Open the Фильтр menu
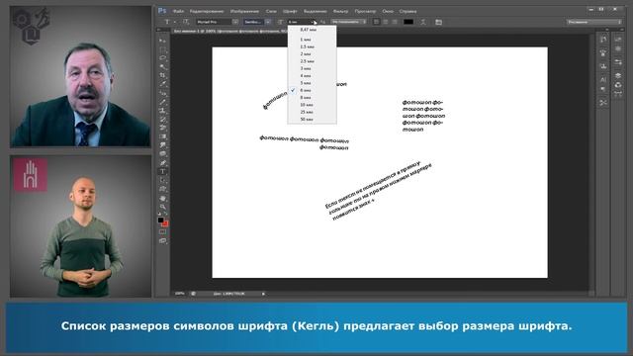This screenshot has height=356, width=633. point(340,11)
